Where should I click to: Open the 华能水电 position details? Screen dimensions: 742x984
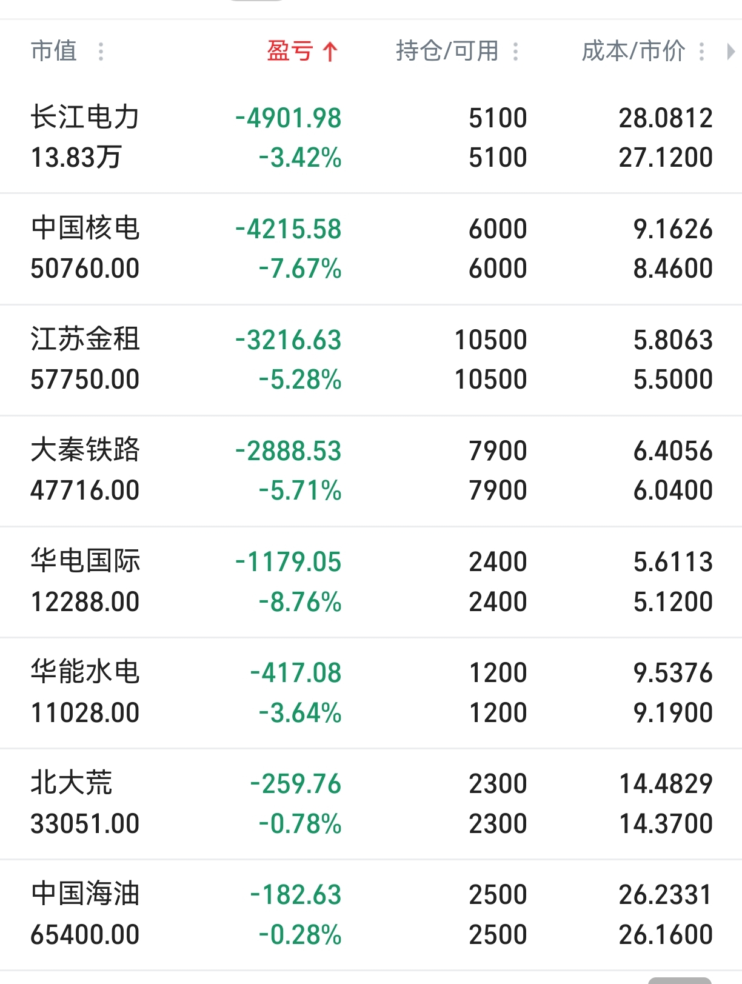coord(371,692)
